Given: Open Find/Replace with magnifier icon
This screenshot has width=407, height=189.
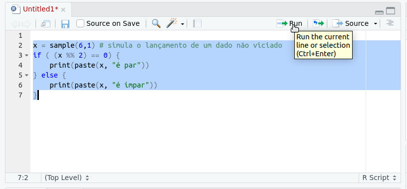Looking at the screenshot, I should [x=156, y=23].
